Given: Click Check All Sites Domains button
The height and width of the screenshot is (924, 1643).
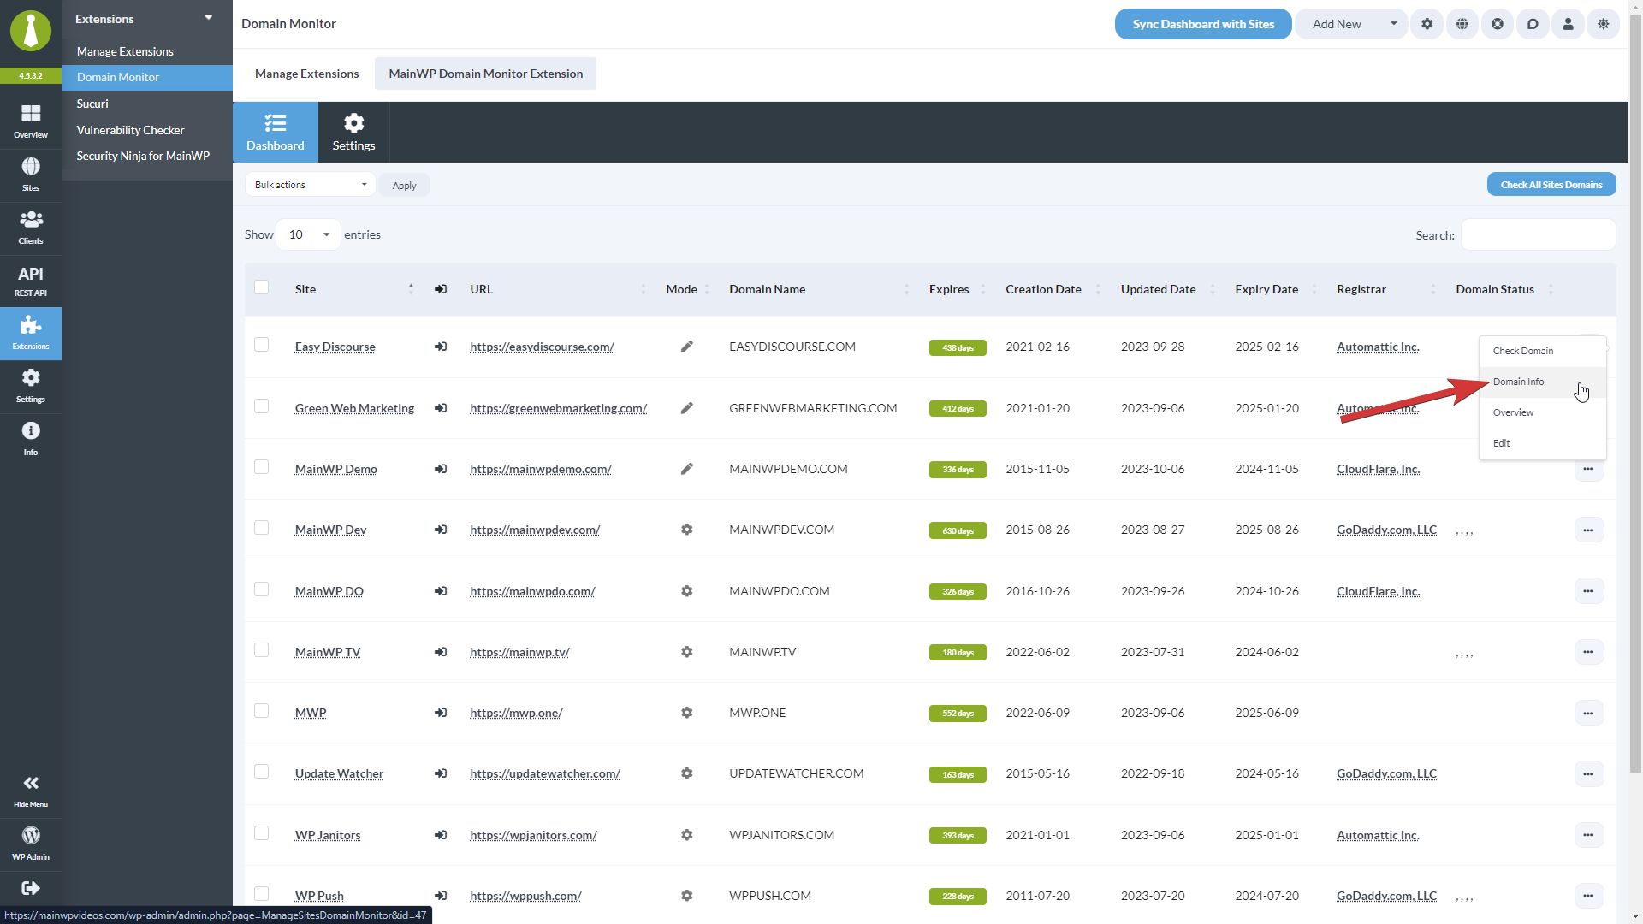Looking at the screenshot, I should pos(1551,184).
